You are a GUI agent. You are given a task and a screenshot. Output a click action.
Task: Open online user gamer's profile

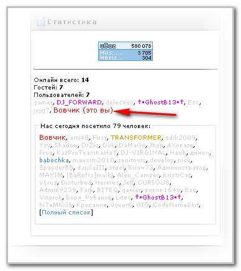click(x=43, y=103)
